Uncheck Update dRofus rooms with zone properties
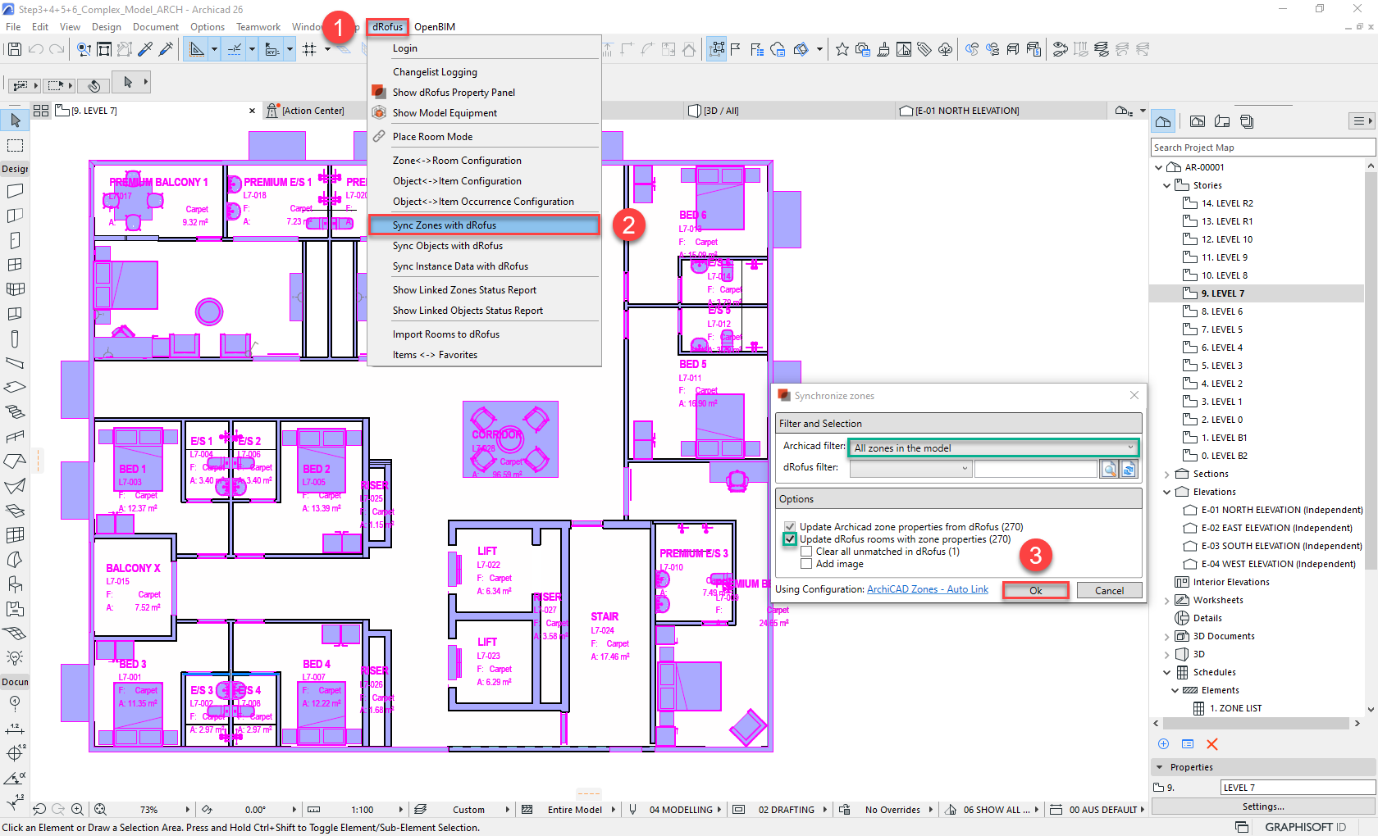Screen dimensions: 1378x836 tap(789, 538)
